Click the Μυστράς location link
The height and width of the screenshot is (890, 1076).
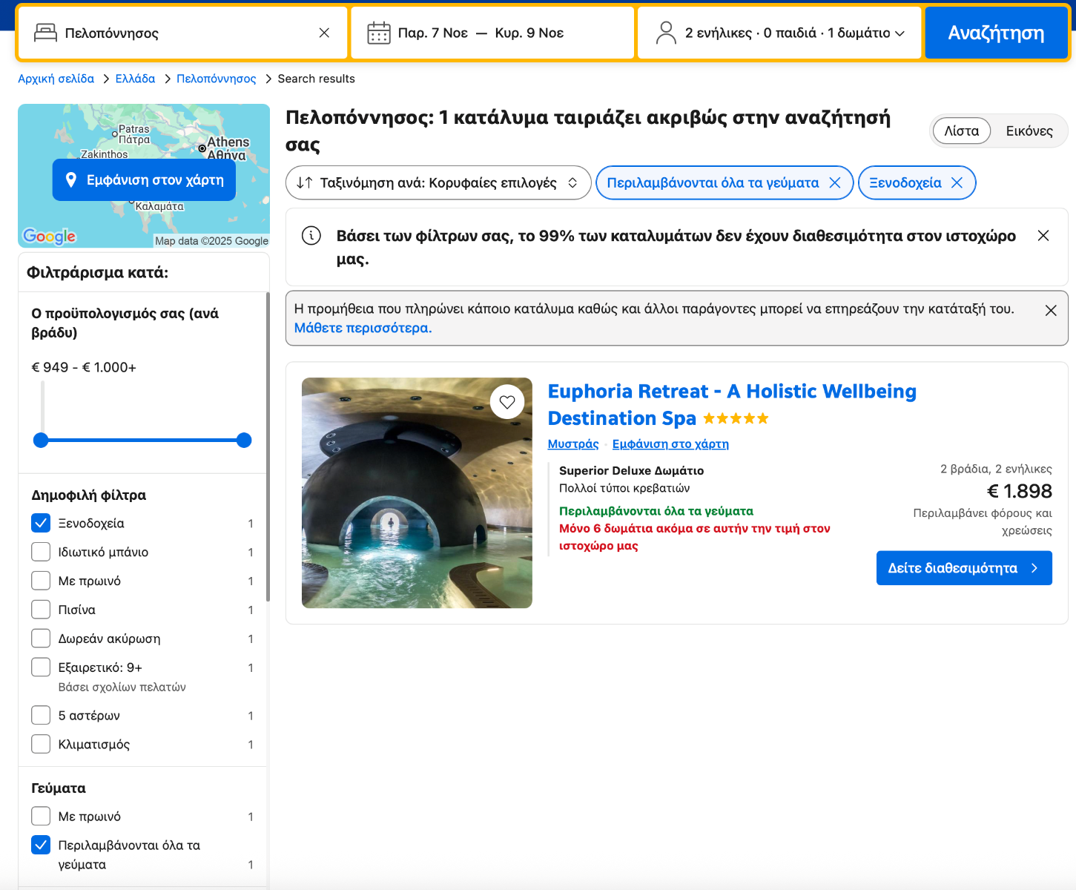573,444
